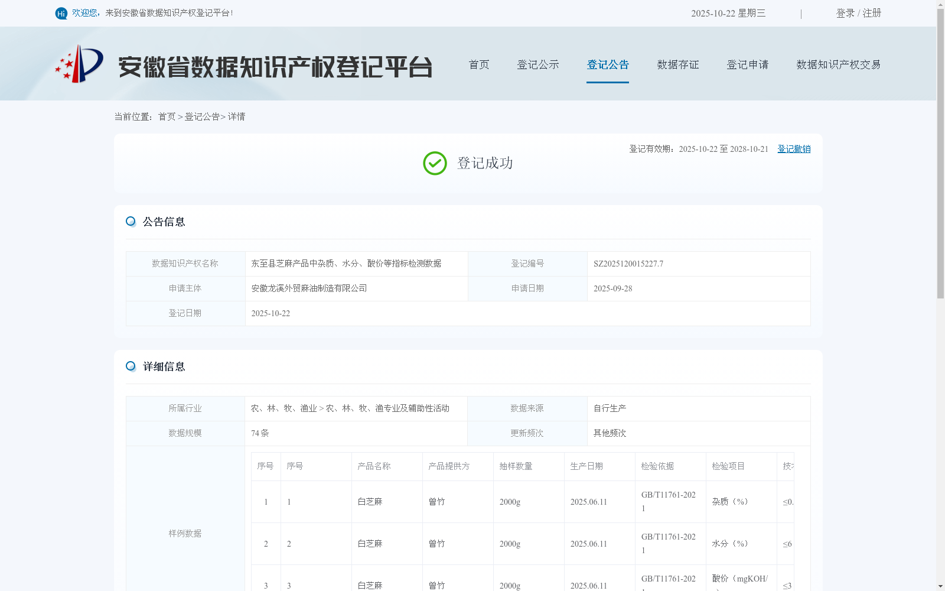Click the 安徽省数据知识产权登记平台 title
The height and width of the screenshot is (591, 945).
(x=275, y=67)
